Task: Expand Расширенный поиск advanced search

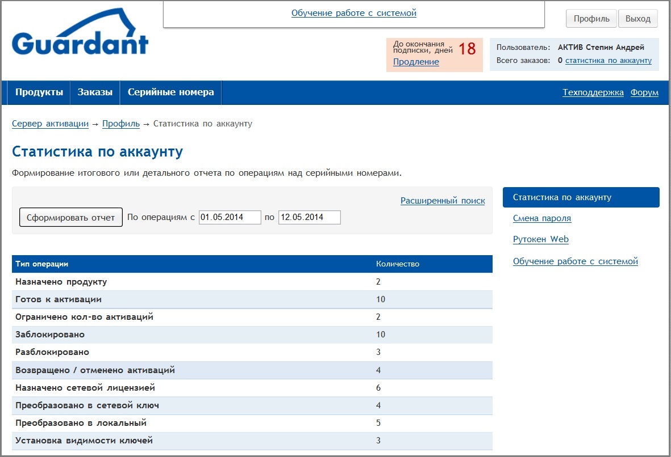Action: (443, 201)
